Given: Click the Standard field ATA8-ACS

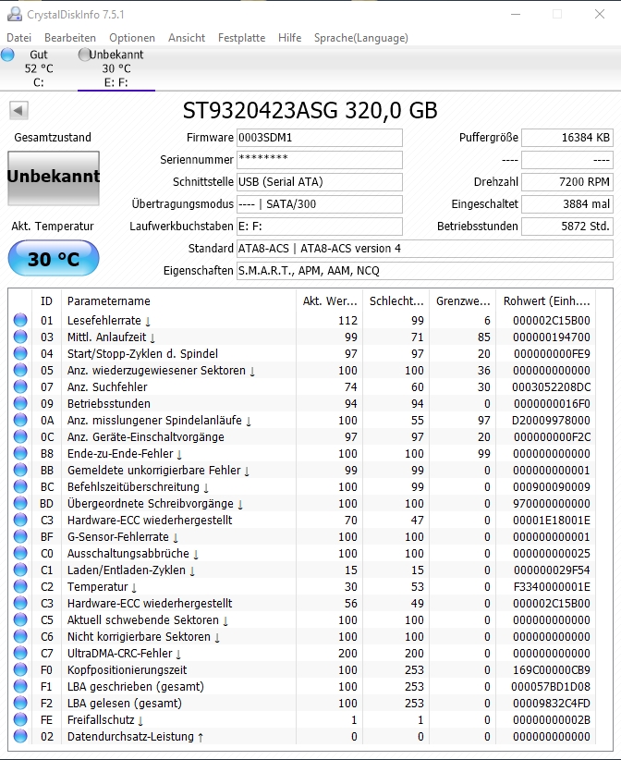Looking at the screenshot, I should coord(425,249).
